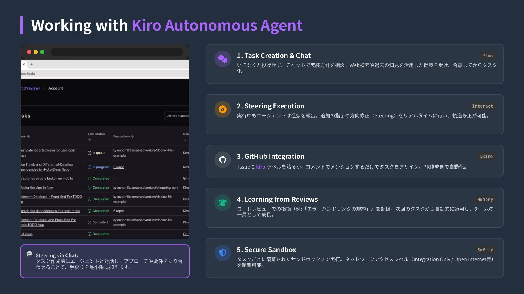Click the @kiro tag badge
Image resolution: width=524 pixels, height=294 pixels.
486,157
